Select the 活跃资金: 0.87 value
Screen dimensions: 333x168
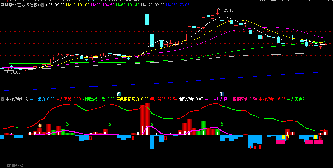(191, 99)
